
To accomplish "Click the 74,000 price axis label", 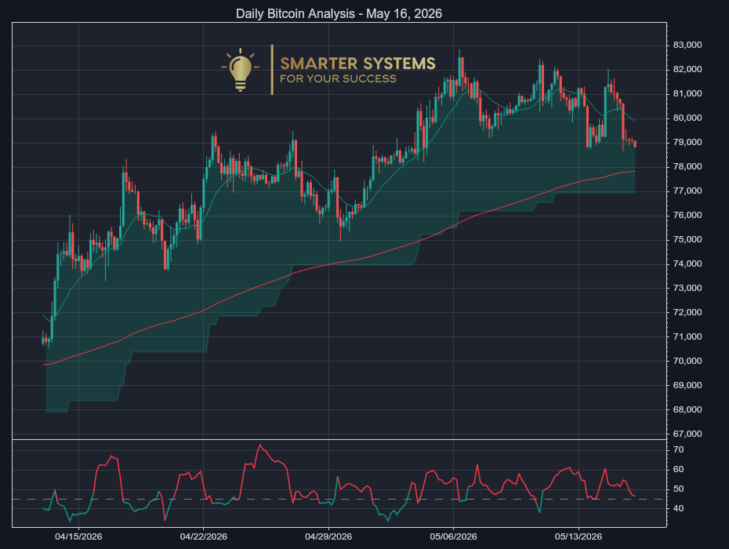I will (687, 264).
